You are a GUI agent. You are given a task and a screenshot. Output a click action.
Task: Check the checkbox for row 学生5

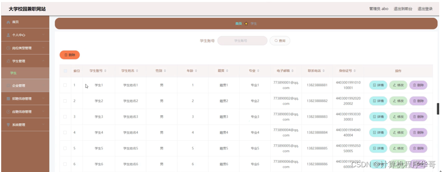tap(65, 148)
